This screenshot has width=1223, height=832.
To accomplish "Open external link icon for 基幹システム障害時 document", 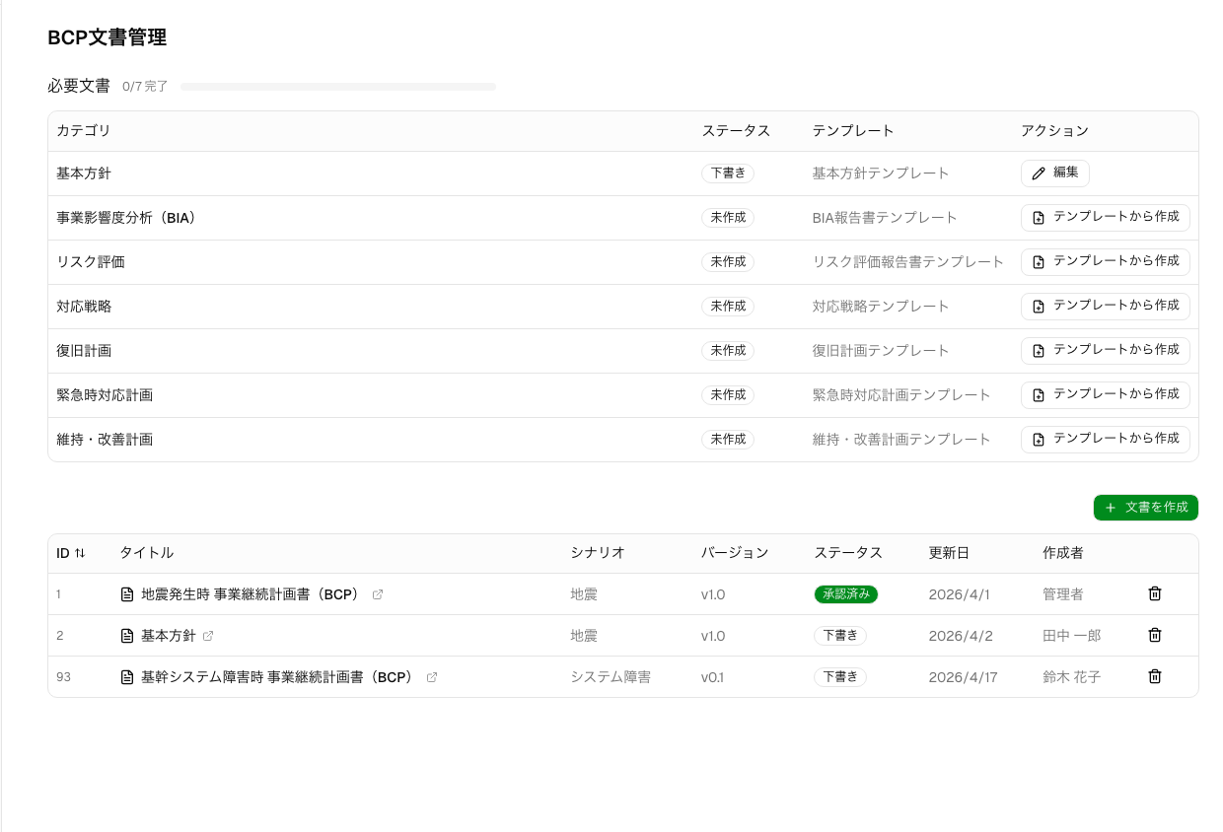I will (x=432, y=677).
